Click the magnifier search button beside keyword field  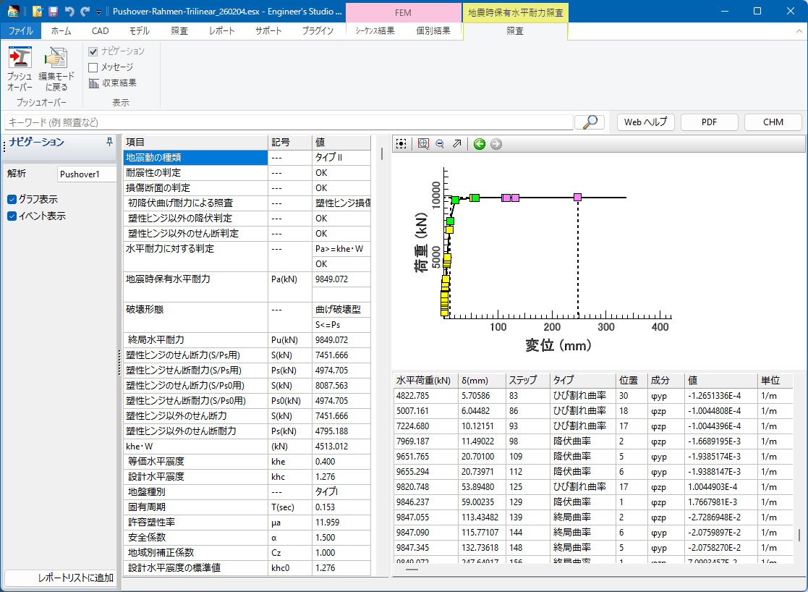(589, 122)
